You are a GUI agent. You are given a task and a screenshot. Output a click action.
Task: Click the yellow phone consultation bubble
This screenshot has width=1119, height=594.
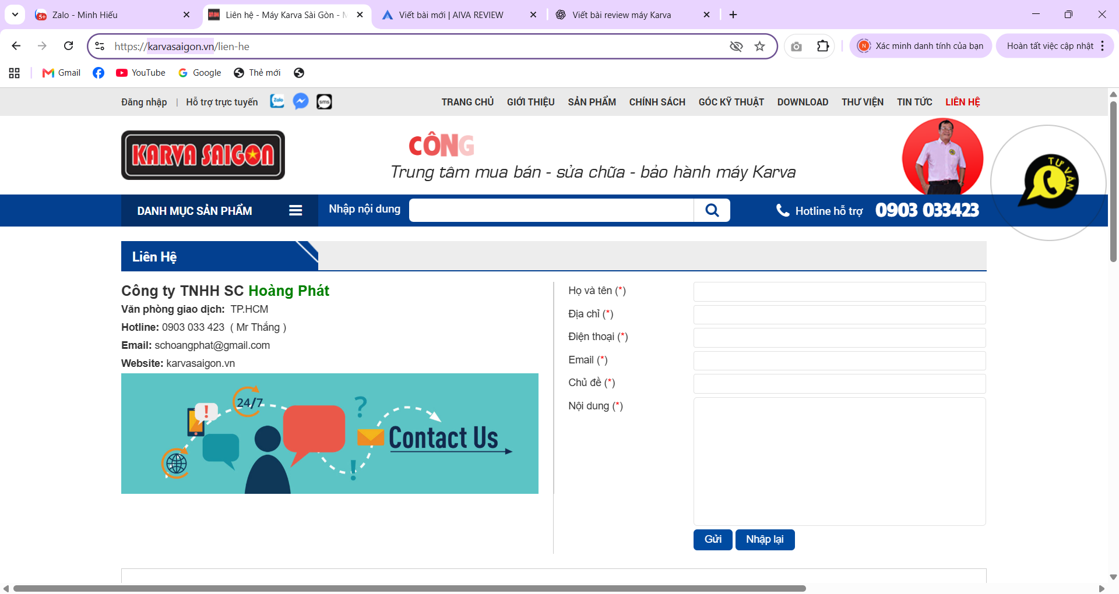[x=1049, y=182]
